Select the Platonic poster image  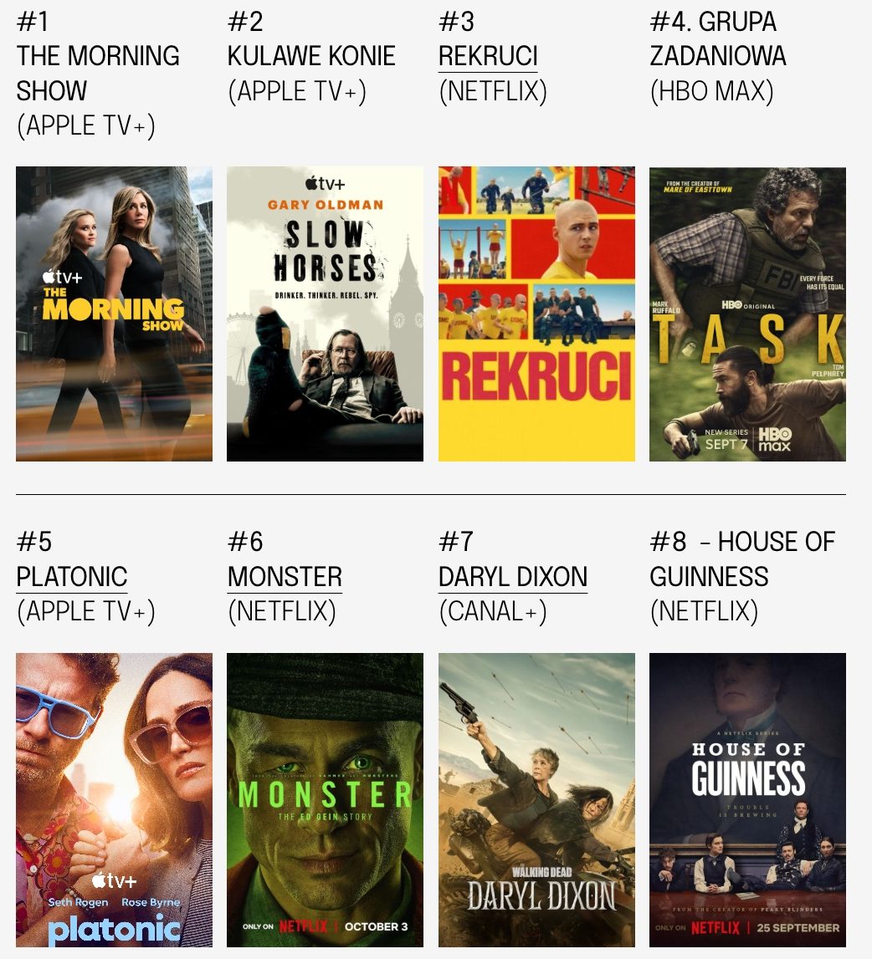pyautogui.click(x=114, y=800)
